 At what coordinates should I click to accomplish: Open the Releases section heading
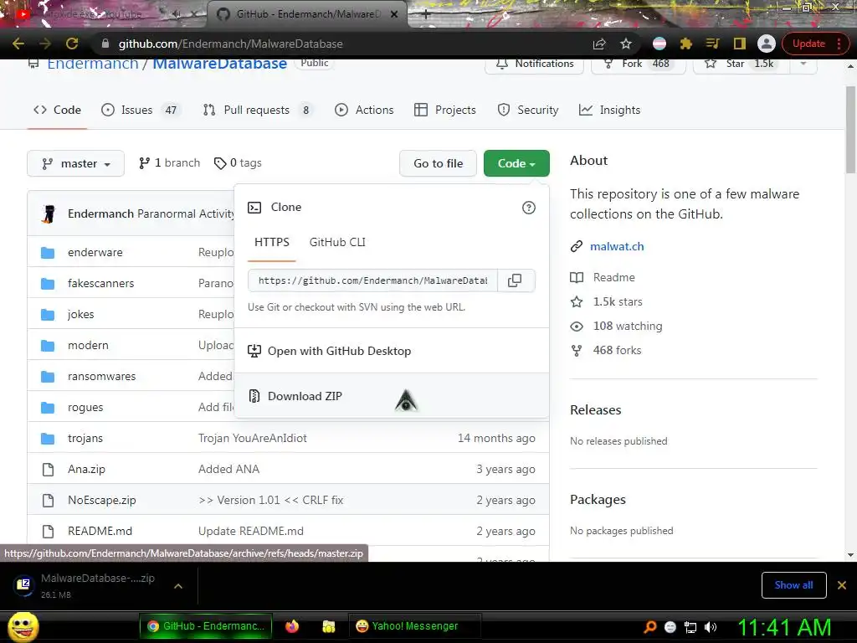pyautogui.click(x=596, y=410)
